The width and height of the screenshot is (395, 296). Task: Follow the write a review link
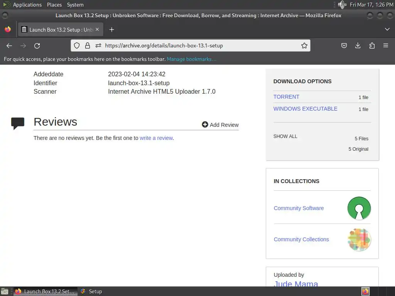[x=156, y=138]
